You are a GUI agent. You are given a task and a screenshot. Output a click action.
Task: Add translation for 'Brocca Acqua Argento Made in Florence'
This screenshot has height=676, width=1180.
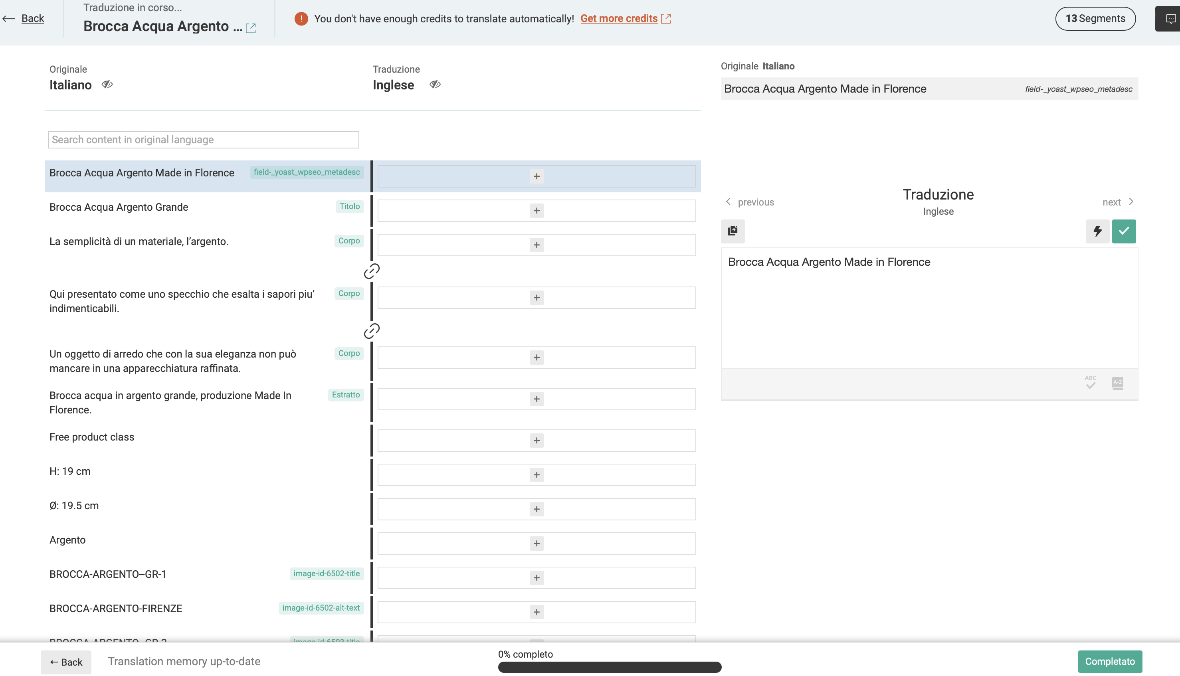click(537, 176)
